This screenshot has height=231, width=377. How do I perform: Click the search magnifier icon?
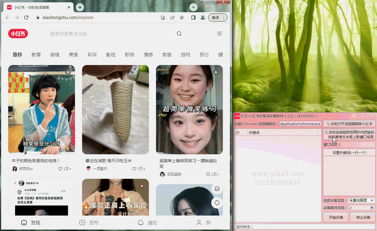[x=179, y=34]
